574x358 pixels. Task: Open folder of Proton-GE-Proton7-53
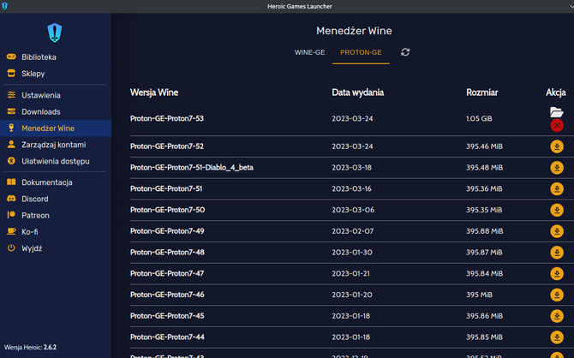pos(556,112)
